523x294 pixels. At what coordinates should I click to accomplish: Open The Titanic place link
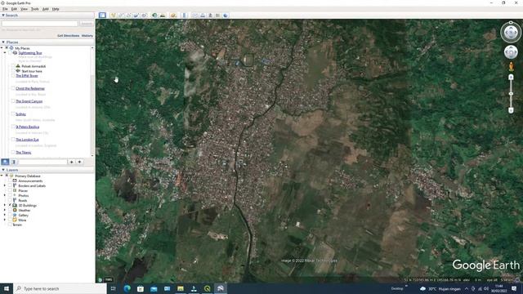click(24, 153)
